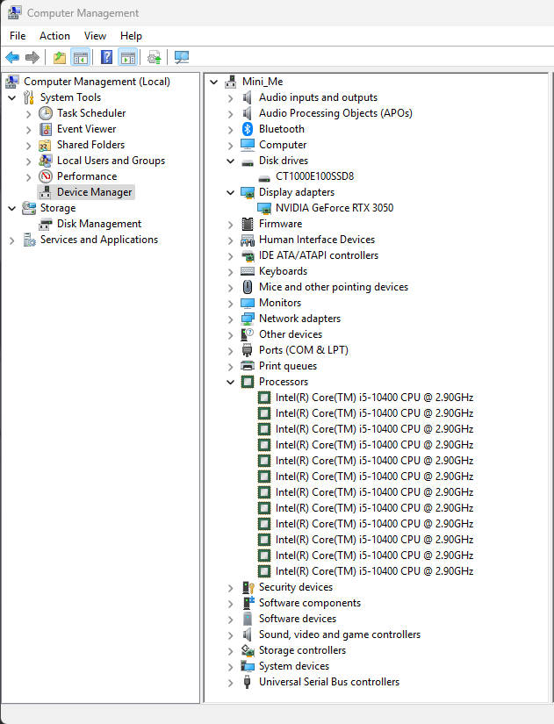
Task: Expand the Network adapters category
Action: [x=231, y=319]
